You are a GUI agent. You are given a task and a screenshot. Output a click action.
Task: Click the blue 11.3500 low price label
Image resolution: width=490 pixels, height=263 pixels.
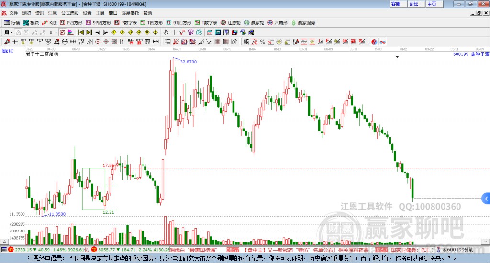(57, 214)
